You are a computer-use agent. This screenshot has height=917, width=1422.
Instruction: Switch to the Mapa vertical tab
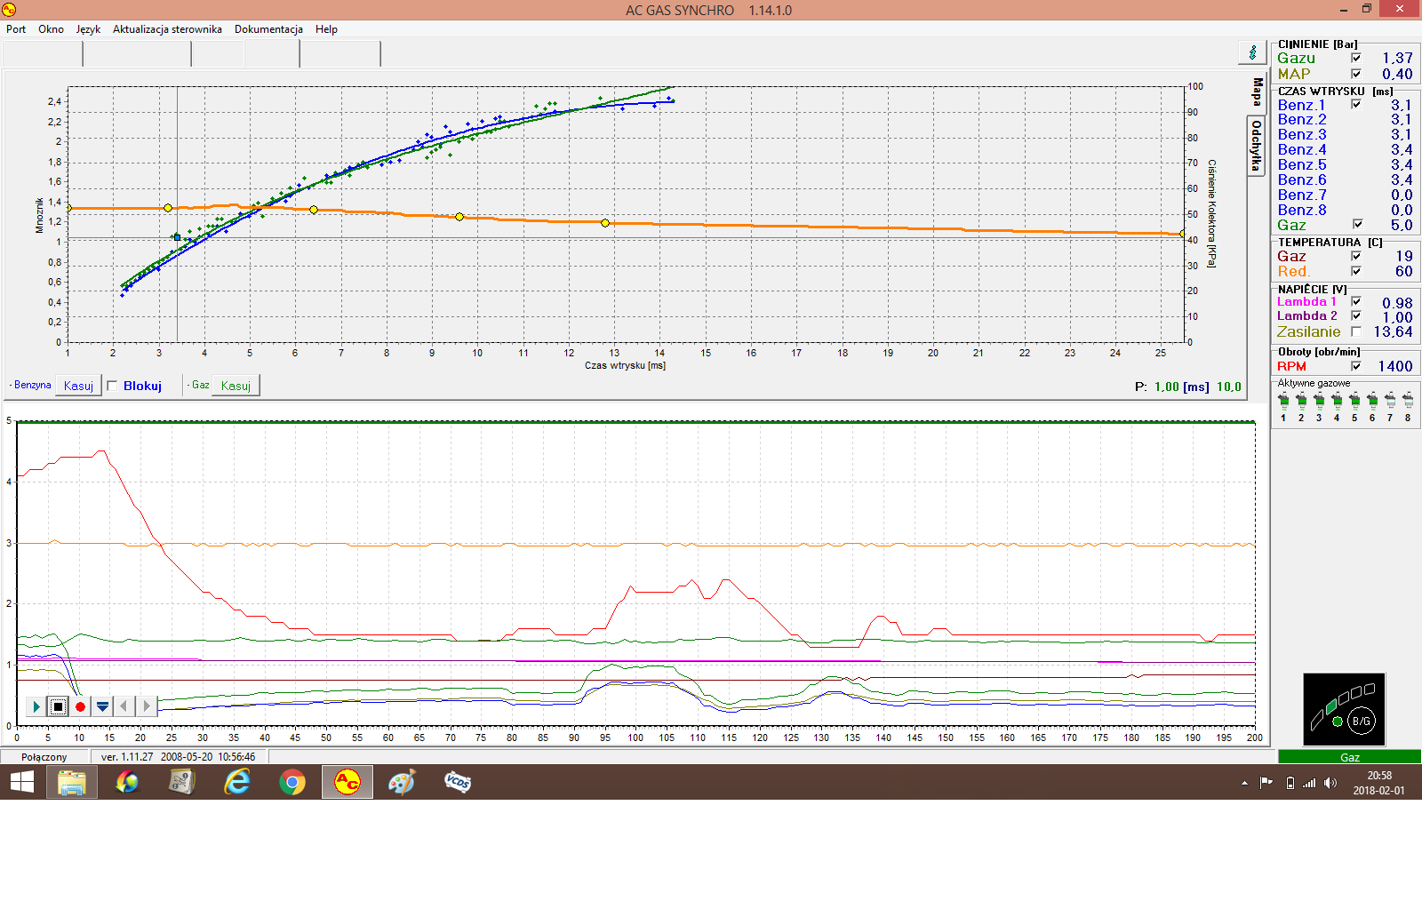pyautogui.click(x=1257, y=92)
